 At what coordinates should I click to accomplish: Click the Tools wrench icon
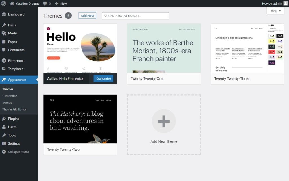pyautogui.click(x=4, y=135)
